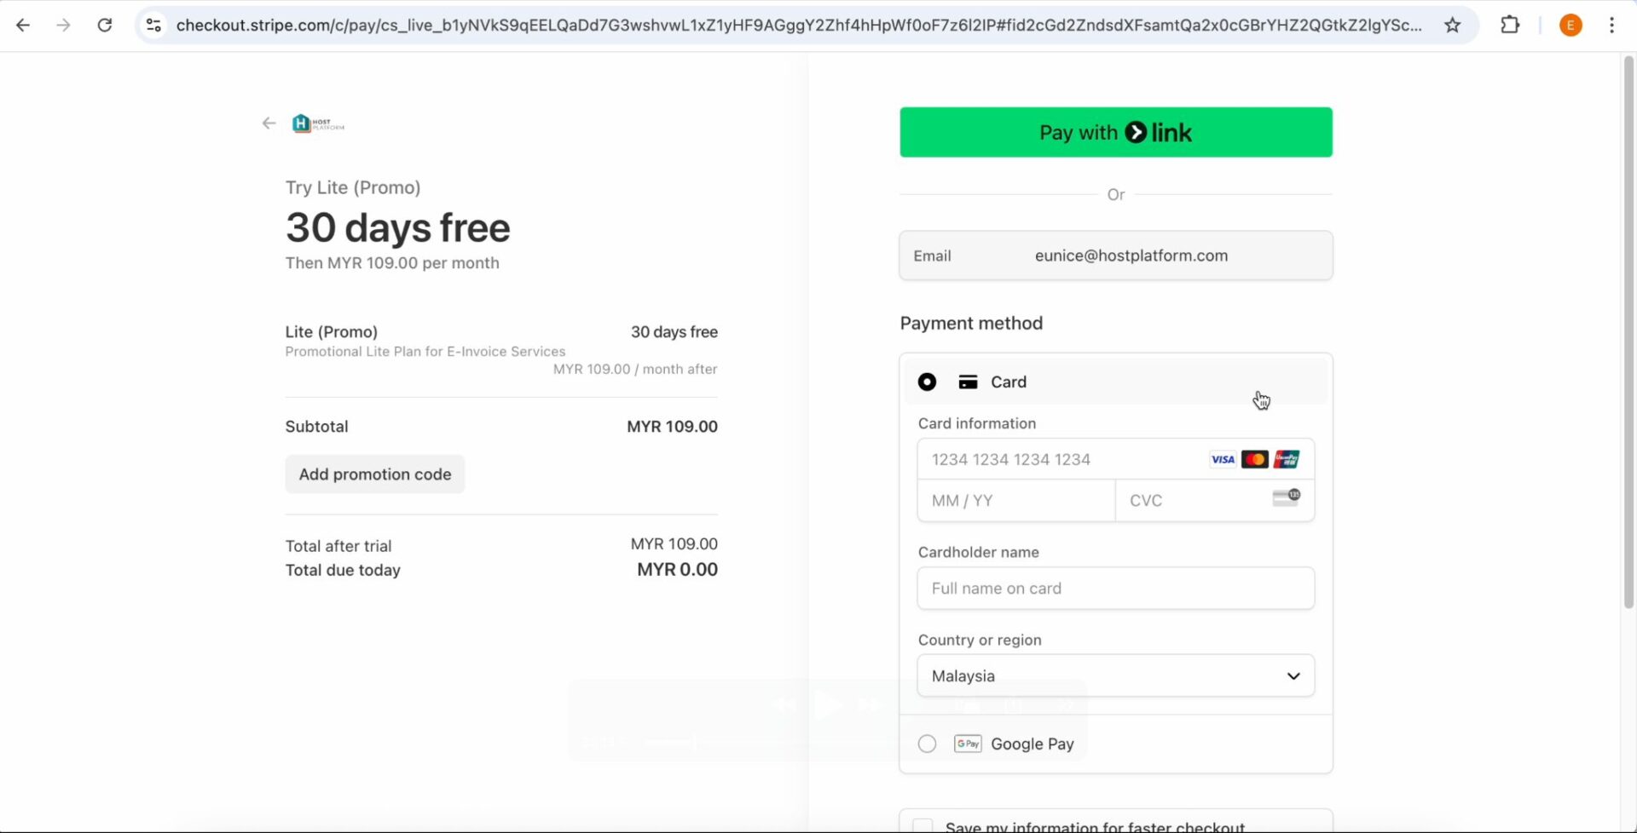1637x833 pixels.
Task: Reload the checkout page
Action: pyautogui.click(x=104, y=26)
